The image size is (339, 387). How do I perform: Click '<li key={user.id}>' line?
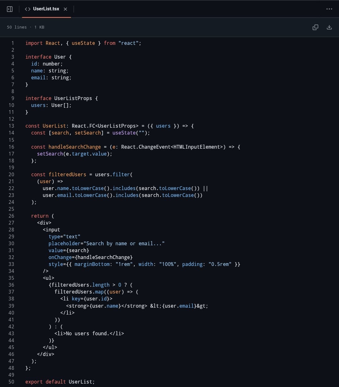[86, 299]
